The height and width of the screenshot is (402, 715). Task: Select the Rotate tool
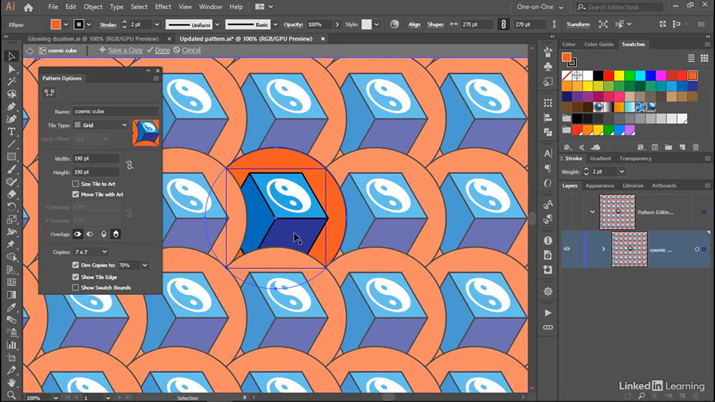pyautogui.click(x=11, y=207)
